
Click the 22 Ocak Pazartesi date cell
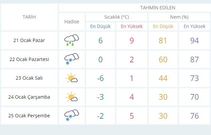[29, 59]
